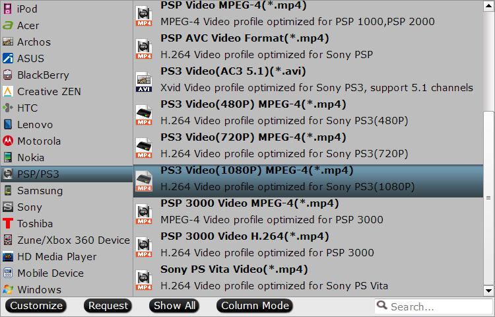Click the Nokia phone icon
Viewport: 495px width, 317px height.
point(7,157)
